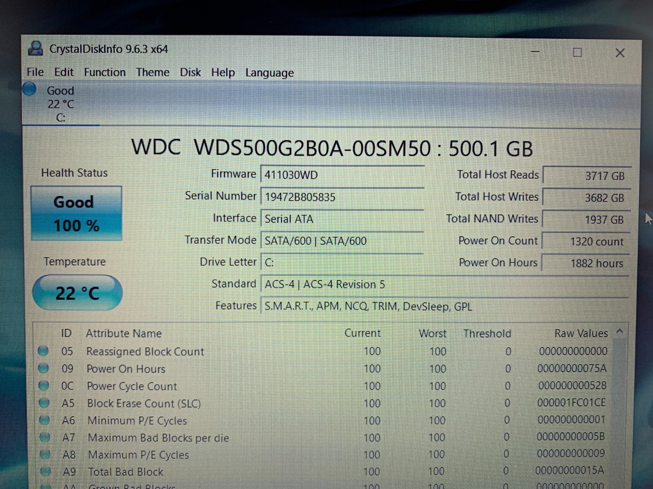Click the Good 100 % health status button
The image size is (653, 489).
click(x=76, y=214)
